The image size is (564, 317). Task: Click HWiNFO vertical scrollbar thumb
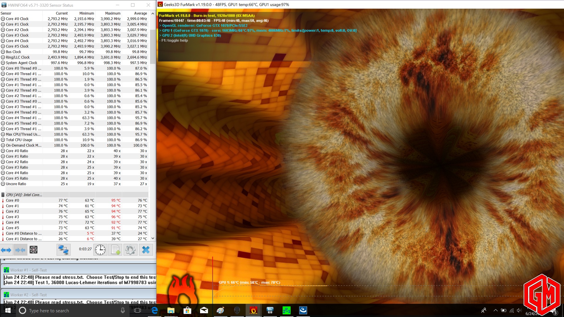click(x=153, y=46)
